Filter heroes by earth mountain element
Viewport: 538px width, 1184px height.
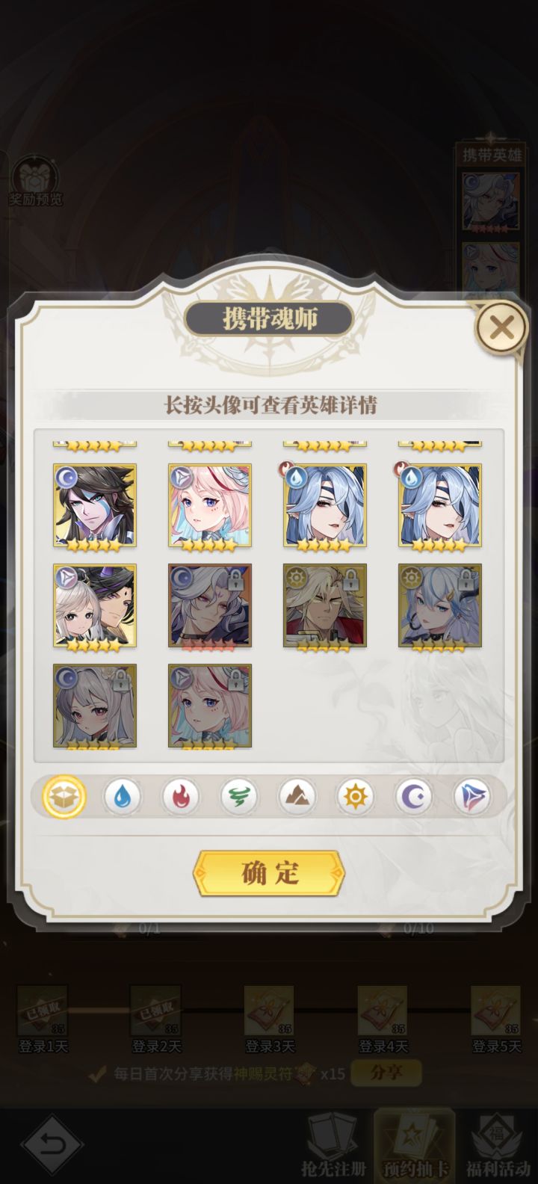point(297,797)
